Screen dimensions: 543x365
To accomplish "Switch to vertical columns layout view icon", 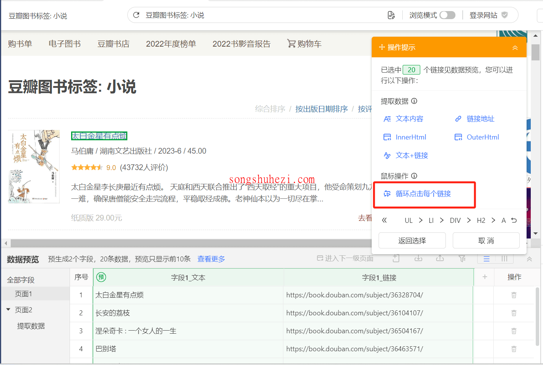I will click(504, 259).
